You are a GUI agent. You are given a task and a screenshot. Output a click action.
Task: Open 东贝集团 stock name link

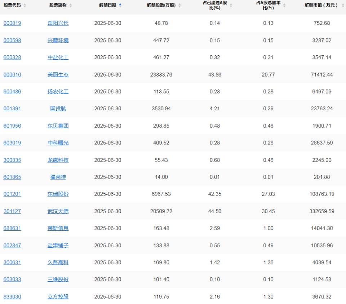pyautogui.click(x=58, y=126)
